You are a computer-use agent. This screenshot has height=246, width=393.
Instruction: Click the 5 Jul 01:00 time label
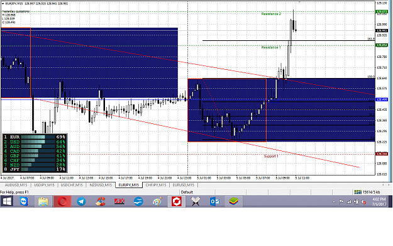[204, 178]
